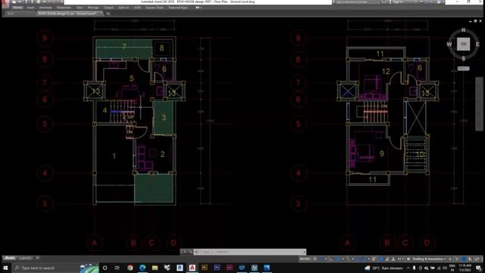485x273 pixels.
Task: Open the Annotate ribbon tab
Action: (45, 8)
